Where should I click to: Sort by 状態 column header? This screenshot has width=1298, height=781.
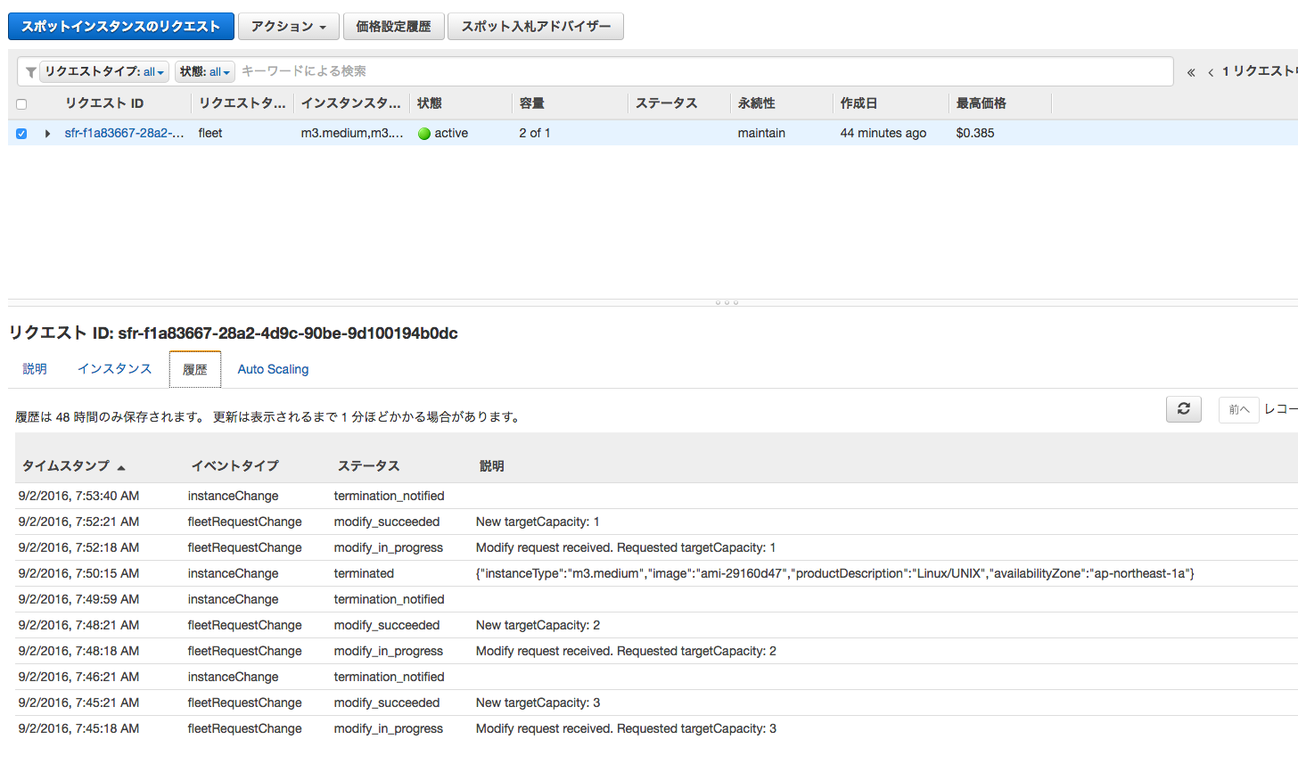click(x=430, y=103)
